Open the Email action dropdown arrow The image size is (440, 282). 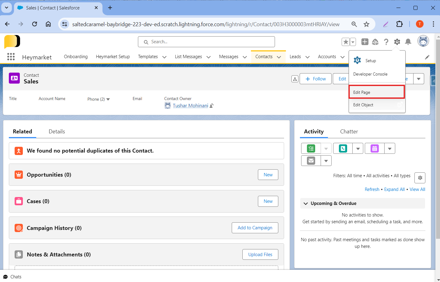click(326, 160)
